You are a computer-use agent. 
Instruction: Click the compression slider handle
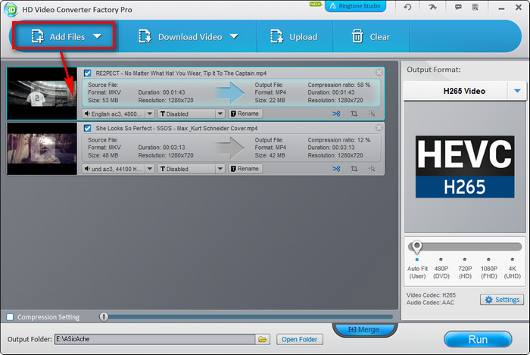pos(104,316)
